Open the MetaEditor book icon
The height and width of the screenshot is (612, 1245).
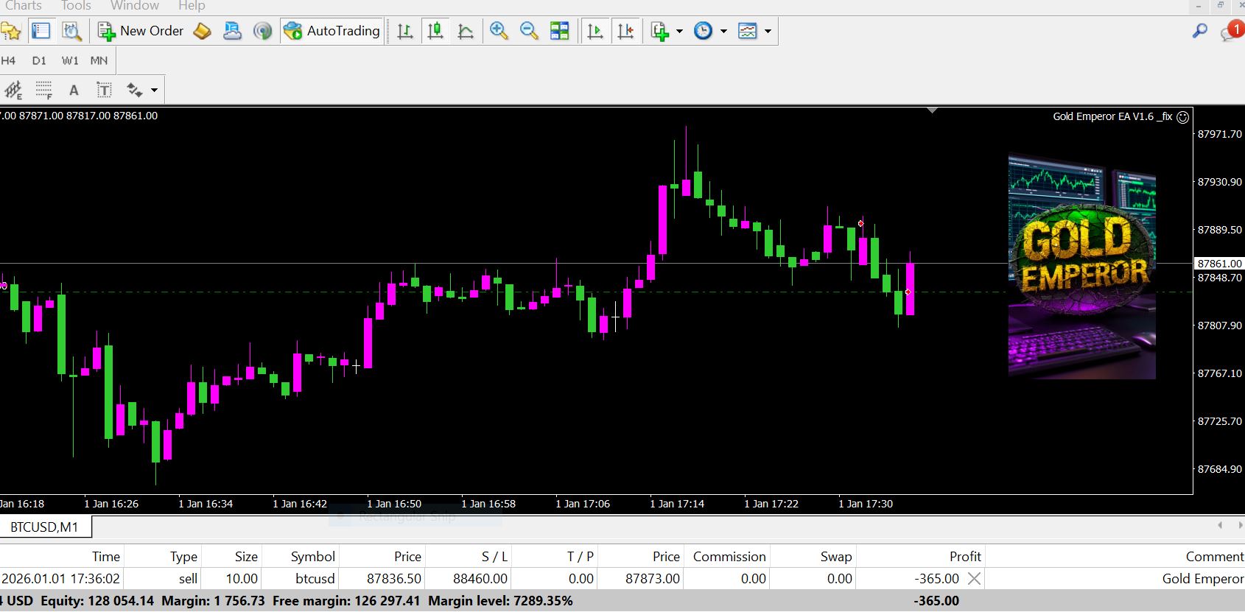pyautogui.click(x=202, y=31)
